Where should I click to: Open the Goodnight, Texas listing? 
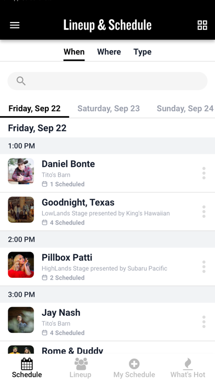pos(107,211)
